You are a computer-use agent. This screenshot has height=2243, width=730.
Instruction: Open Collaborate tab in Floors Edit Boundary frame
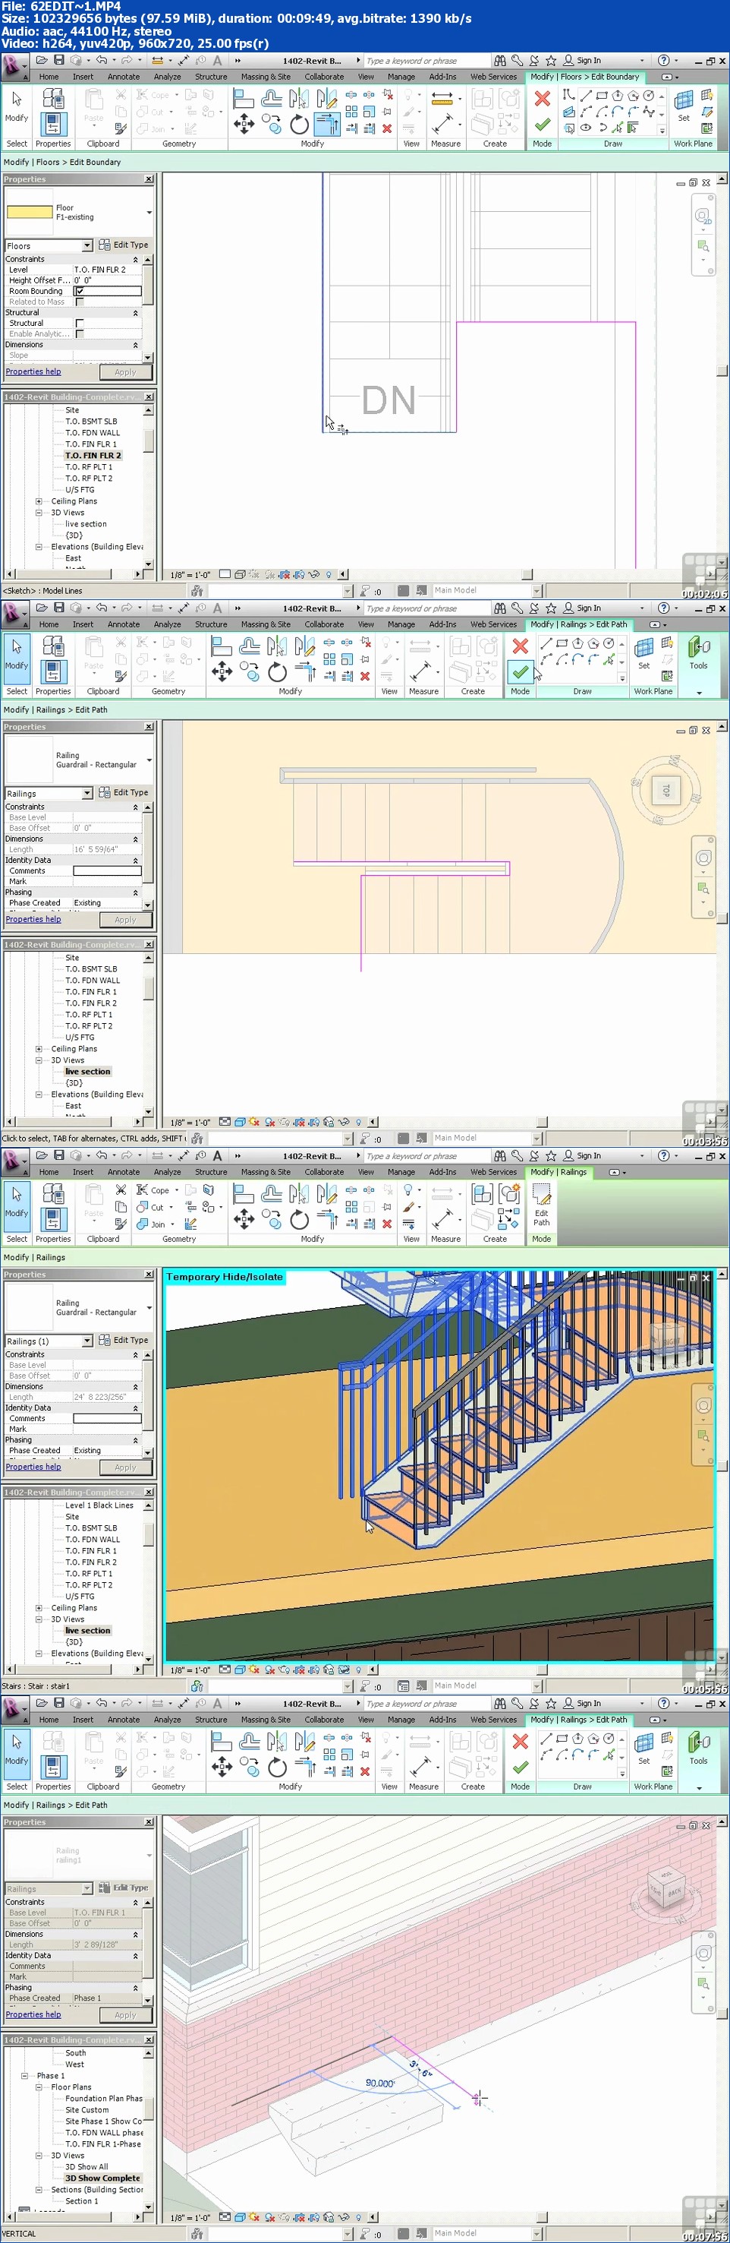pyautogui.click(x=324, y=77)
